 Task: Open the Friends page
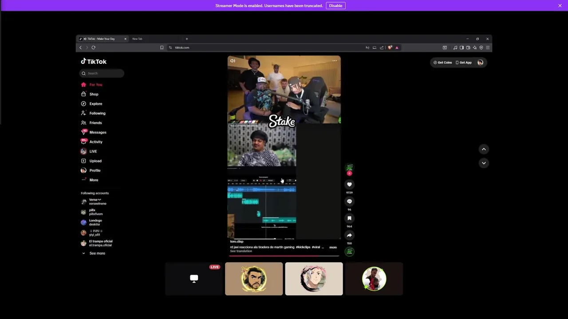pos(91,123)
